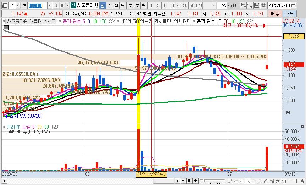
Task: Select the 주 weekly period toggle
Action: tap(110, 5)
